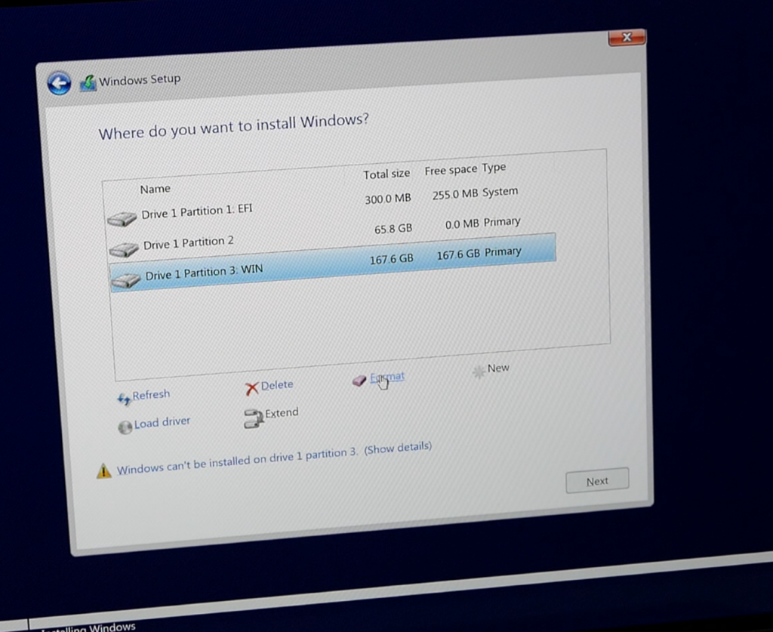Click drive icon for Drive 1 Partition 2
The height and width of the screenshot is (632, 773).
tap(124, 249)
